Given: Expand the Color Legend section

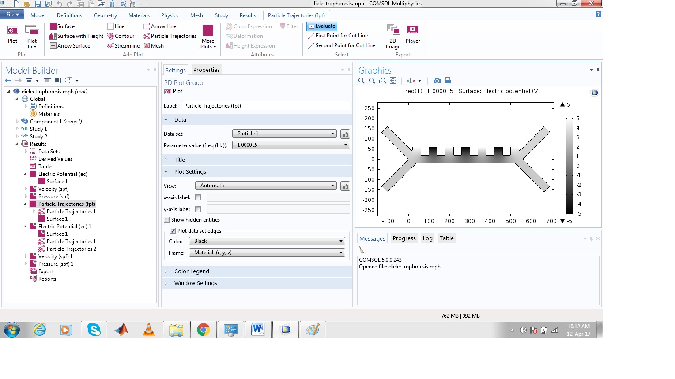Looking at the screenshot, I should 192,271.
